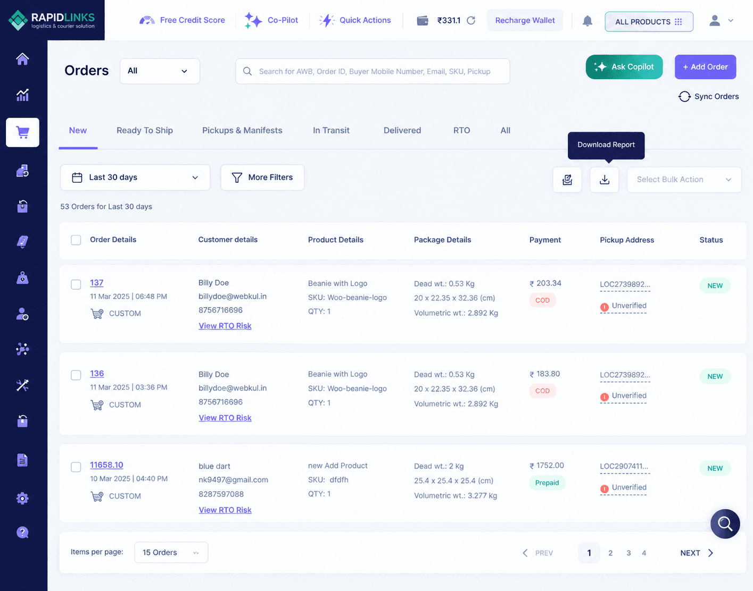Viewport: 753px width, 591px height.
Task: Refresh wallet balance with reload icon
Action: [x=471, y=21]
